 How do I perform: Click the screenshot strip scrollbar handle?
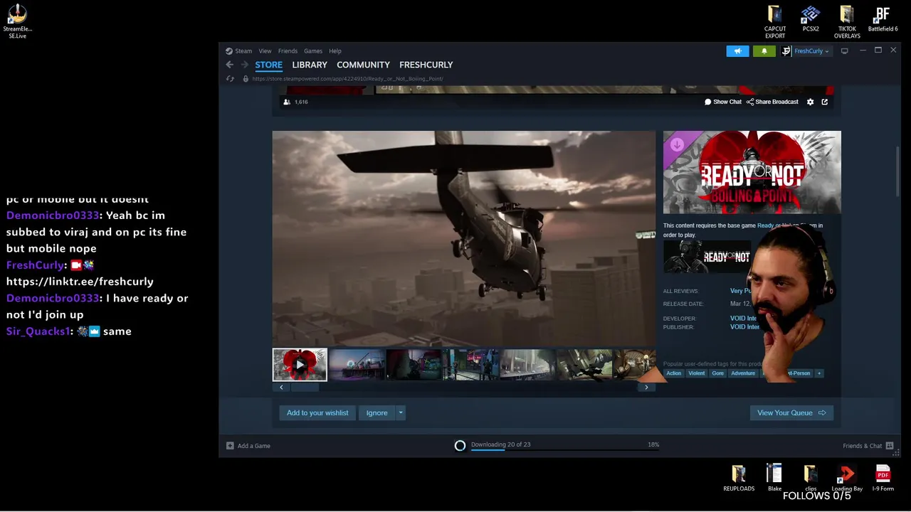tap(305, 388)
